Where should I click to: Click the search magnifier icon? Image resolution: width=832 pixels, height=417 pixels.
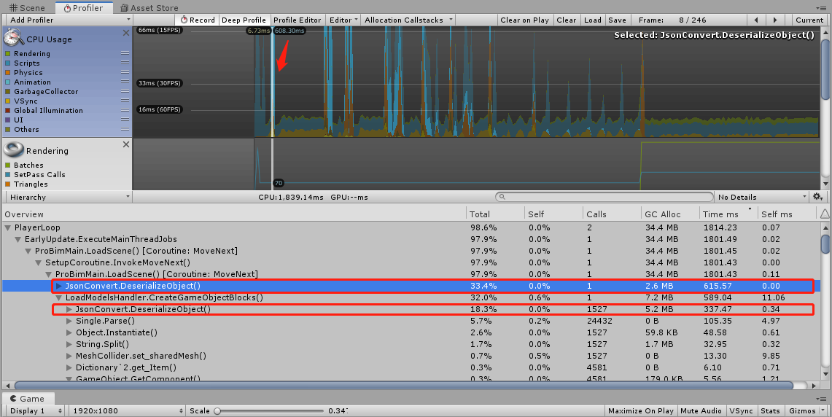(x=502, y=197)
